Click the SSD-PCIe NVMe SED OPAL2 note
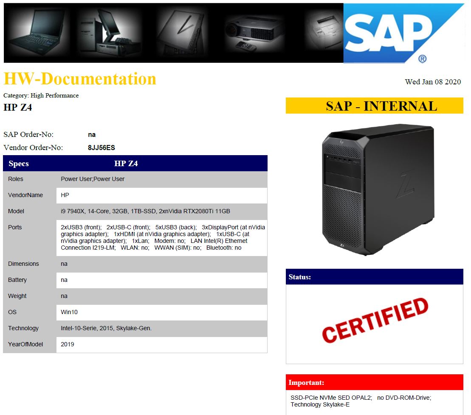471x415 pixels. (x=331, y=398)
